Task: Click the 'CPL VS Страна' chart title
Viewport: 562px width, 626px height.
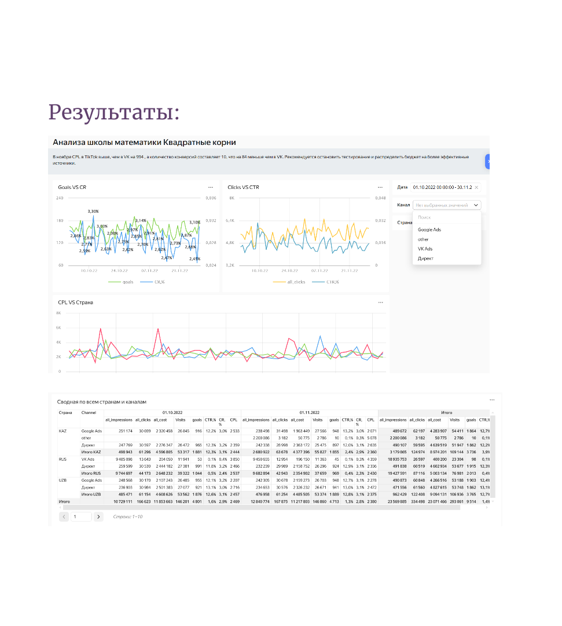Action: (75, 302)
